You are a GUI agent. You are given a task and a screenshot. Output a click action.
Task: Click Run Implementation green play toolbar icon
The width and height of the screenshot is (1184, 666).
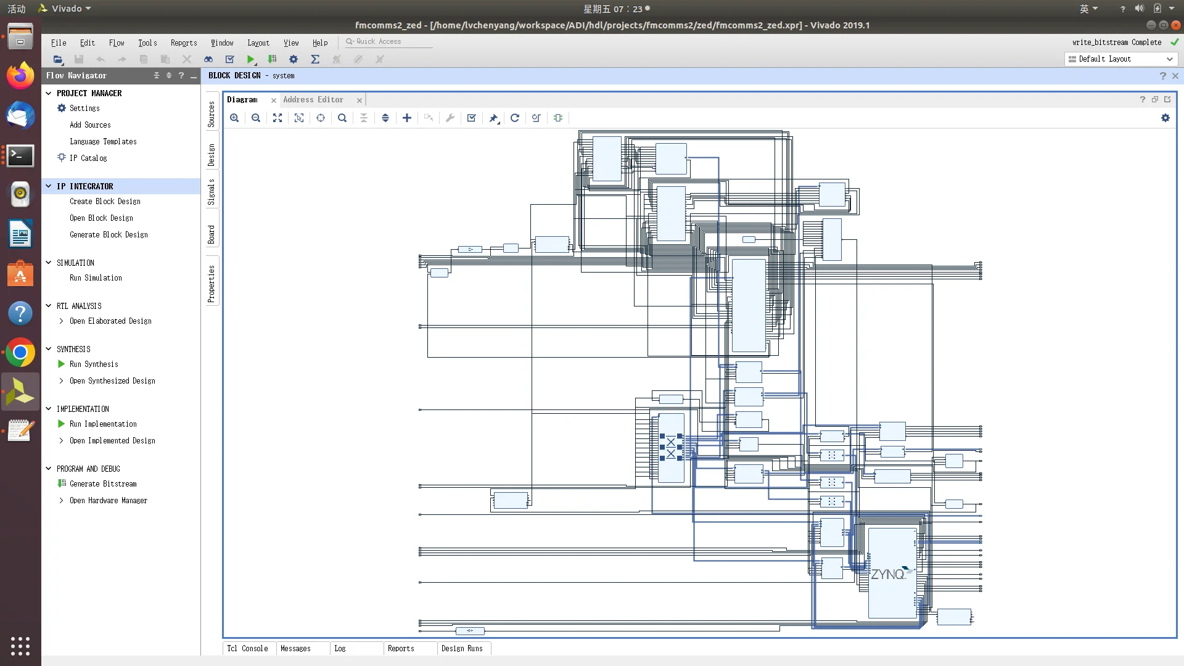(x=251, y=59)
